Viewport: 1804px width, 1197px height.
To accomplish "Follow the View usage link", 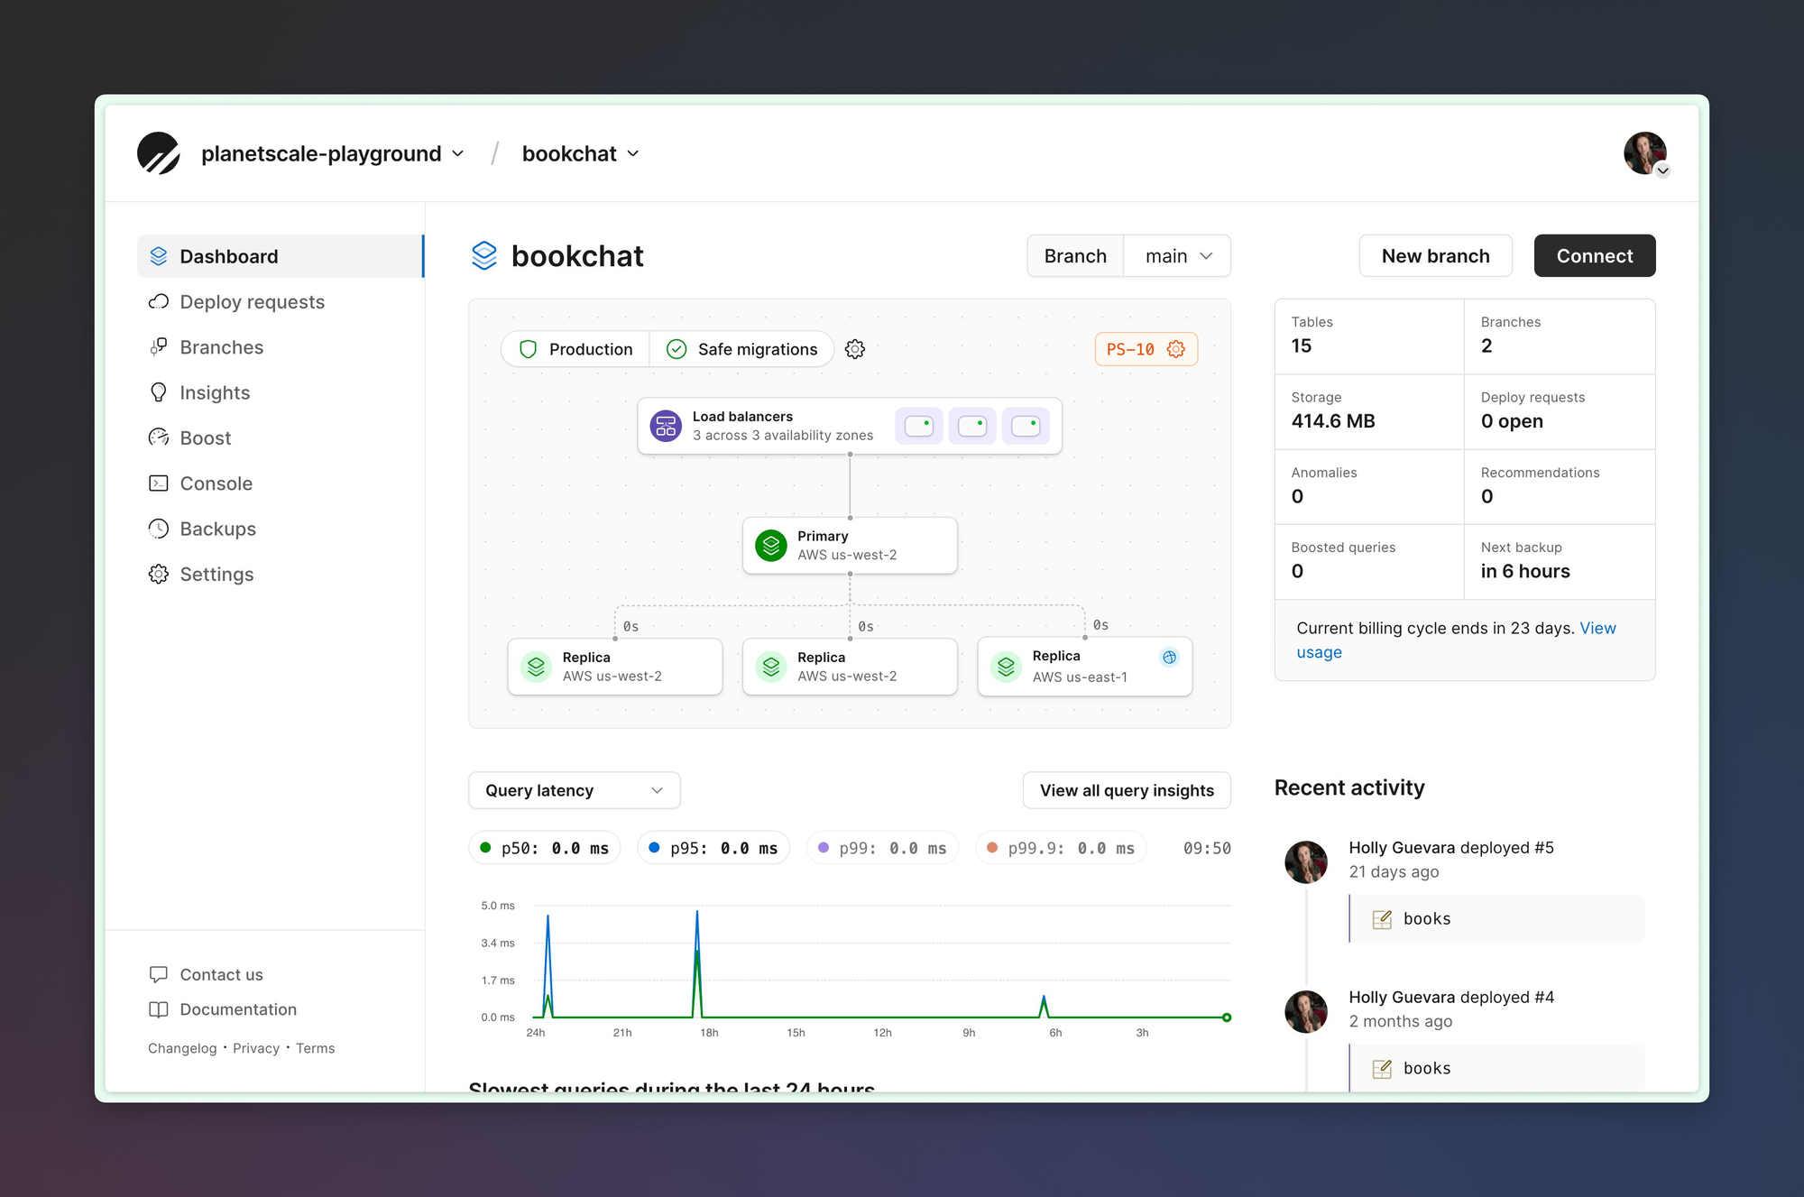I will tap(1597, 629).
